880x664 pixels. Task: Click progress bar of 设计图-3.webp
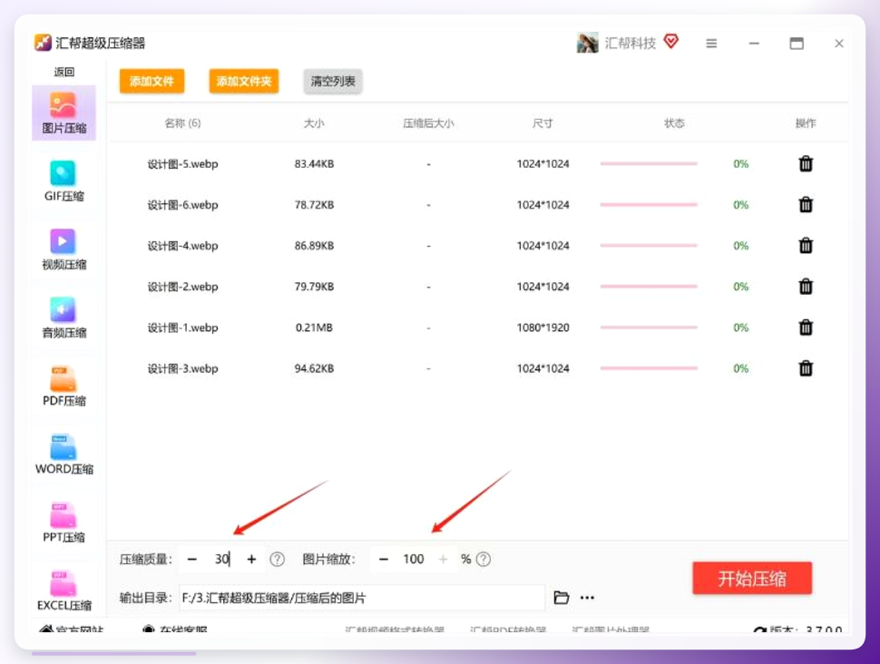point(649,368)
